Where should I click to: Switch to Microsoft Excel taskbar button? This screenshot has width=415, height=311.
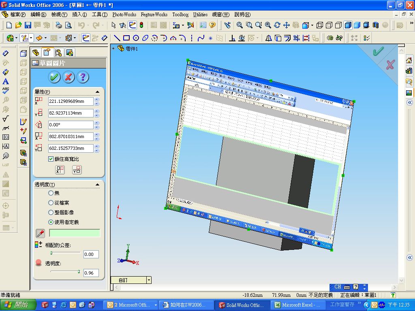pos(298,305)
